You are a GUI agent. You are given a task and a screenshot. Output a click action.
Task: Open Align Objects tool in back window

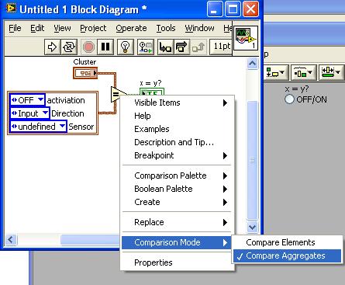(x=275, y=72)
